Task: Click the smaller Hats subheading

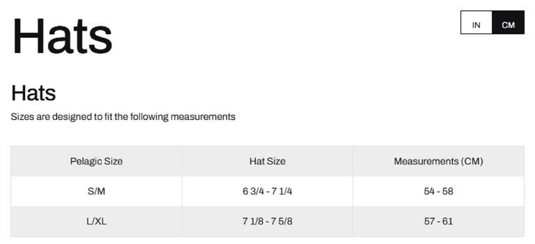Action: pos(33,93)
